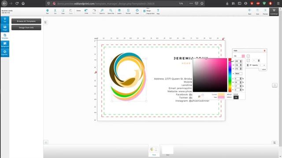Click the K percentage stepper in the color picker
The height and width of the screenshot is (158, 282).
tap(241, 90)
